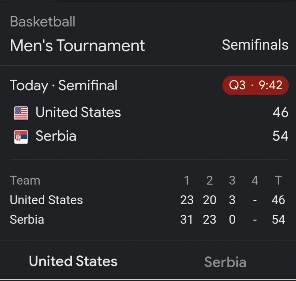Select United States name beside the flag

tap(78, 112)
